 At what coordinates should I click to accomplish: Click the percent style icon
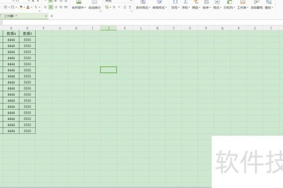114,7
